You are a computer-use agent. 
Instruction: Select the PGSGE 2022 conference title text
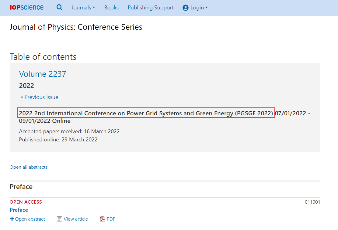coord(146,113)
